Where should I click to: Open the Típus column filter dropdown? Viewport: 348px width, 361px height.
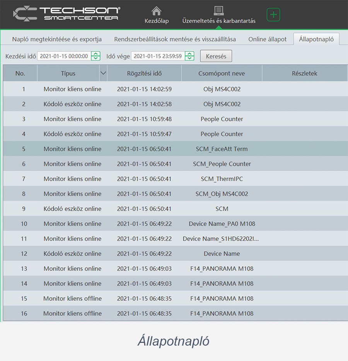tap(103, 73)
